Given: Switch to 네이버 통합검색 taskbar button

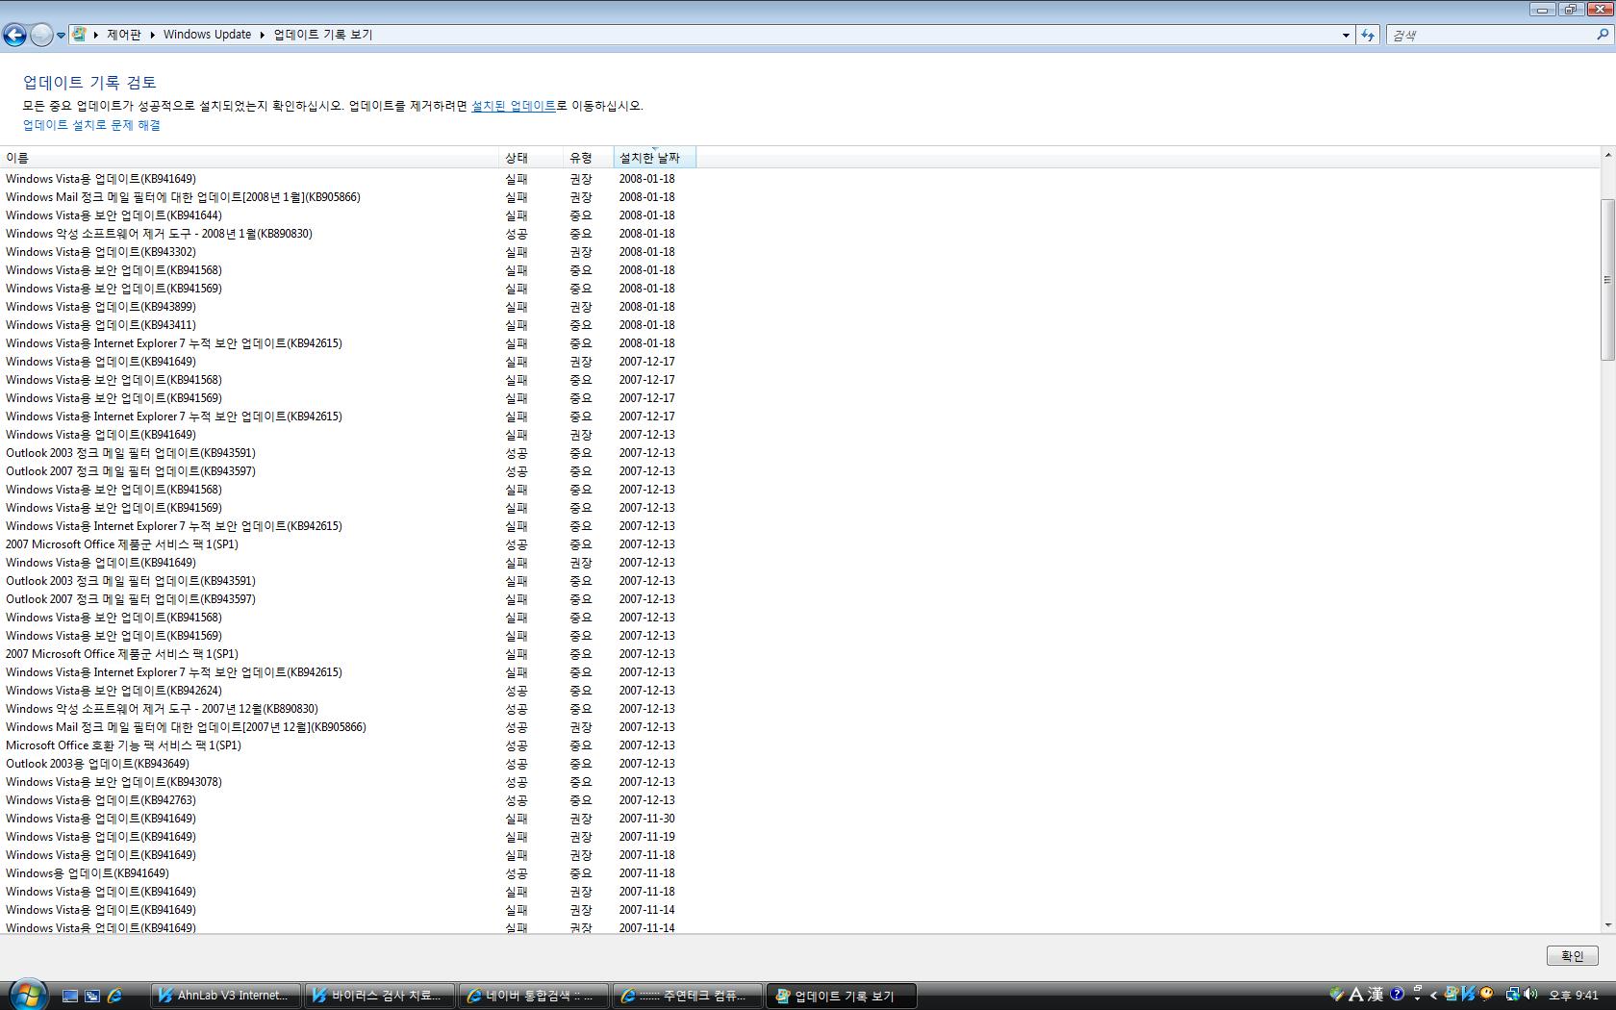Looking at the screenshot, I should click(x=534, y=996).
